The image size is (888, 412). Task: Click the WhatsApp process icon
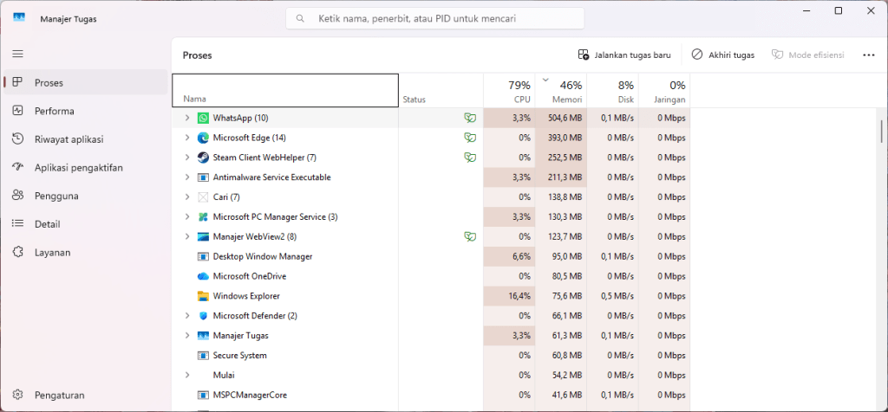click(x=203, y=118)
